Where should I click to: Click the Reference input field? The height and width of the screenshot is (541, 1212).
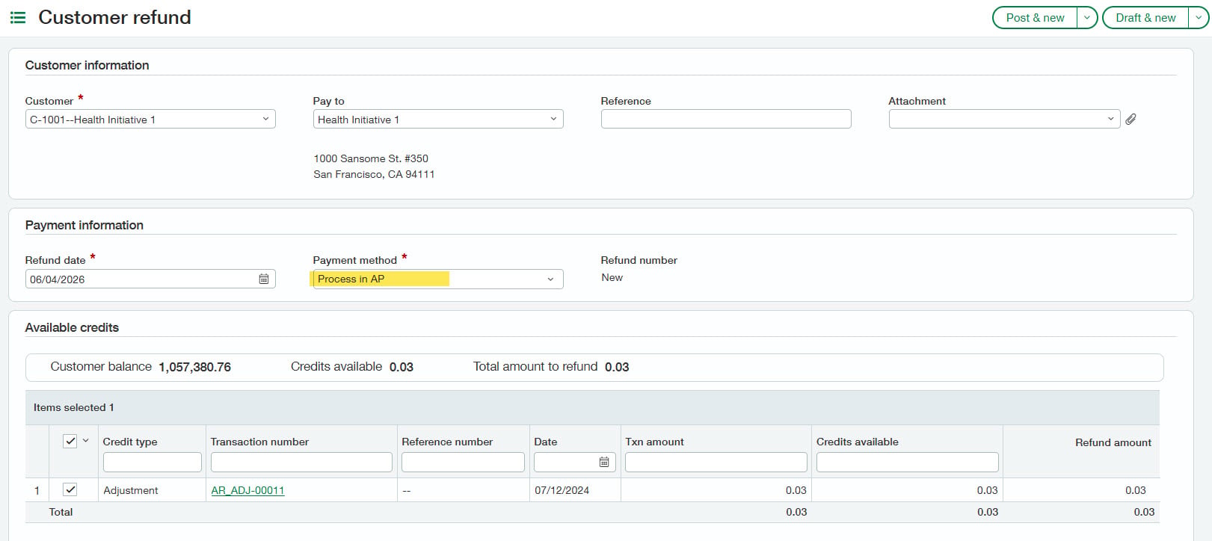[x=726, y=119]
